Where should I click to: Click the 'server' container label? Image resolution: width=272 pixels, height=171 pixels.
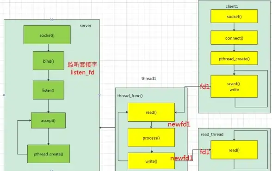(x=85, y=26)
